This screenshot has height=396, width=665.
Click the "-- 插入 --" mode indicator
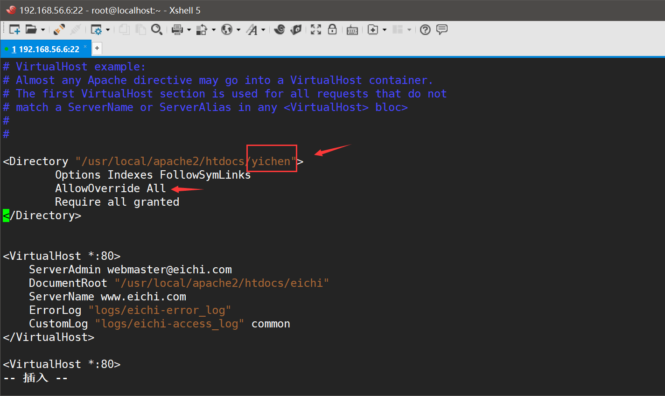click(x=35, y=378)
